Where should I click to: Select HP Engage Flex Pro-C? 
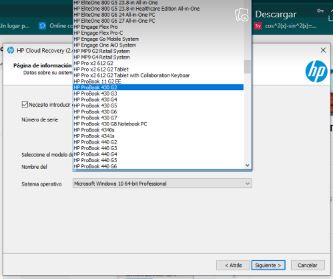coord(158,33)
